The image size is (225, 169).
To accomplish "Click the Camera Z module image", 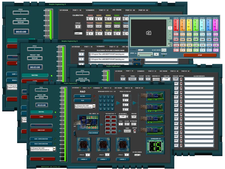I will [x=123, y=144].
